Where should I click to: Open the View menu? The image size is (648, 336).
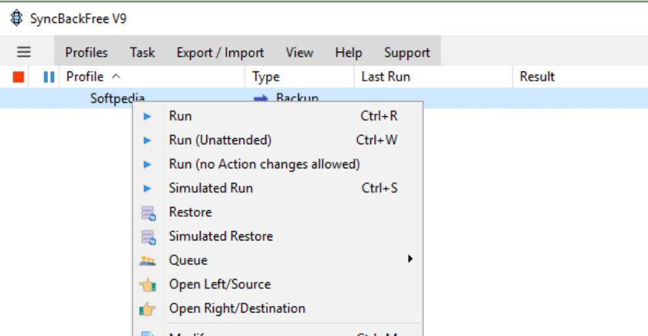click(x=299, y=53)
